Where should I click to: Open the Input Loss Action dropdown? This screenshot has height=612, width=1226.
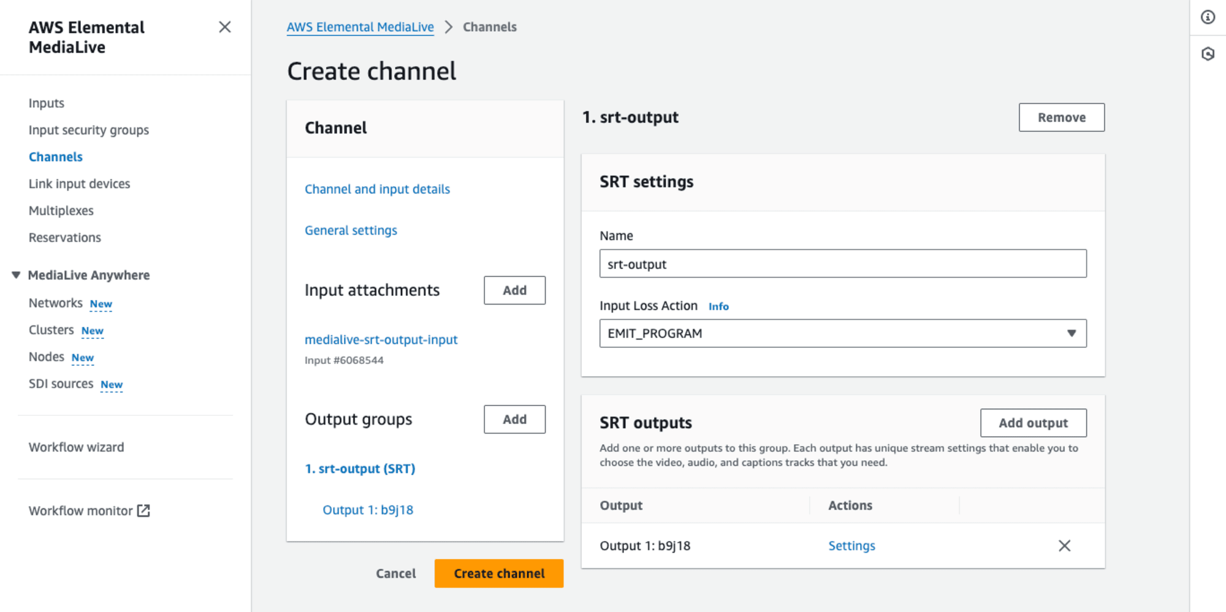point(843,333)
